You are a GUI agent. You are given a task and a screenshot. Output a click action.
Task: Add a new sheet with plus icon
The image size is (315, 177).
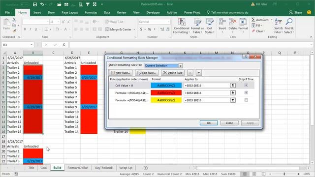point(146,168)
